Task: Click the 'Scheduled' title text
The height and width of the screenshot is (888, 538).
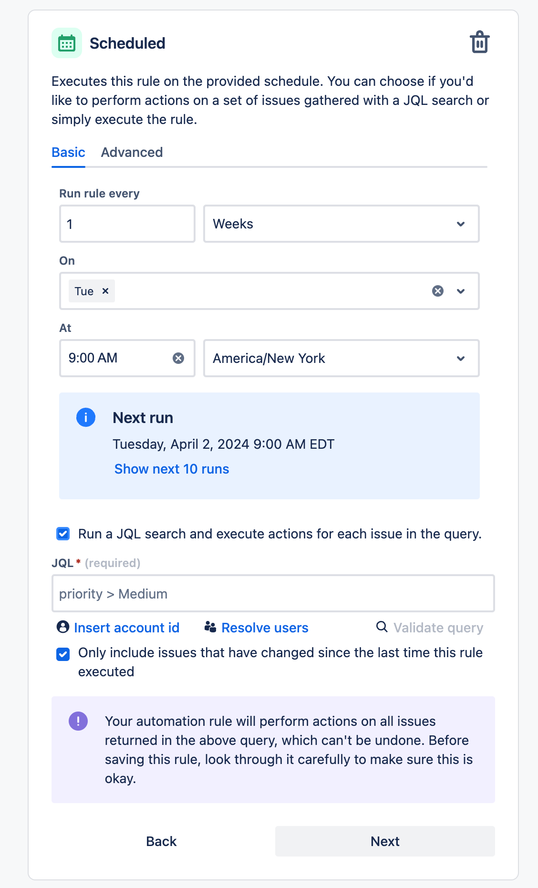Action: tap(128, 43)
